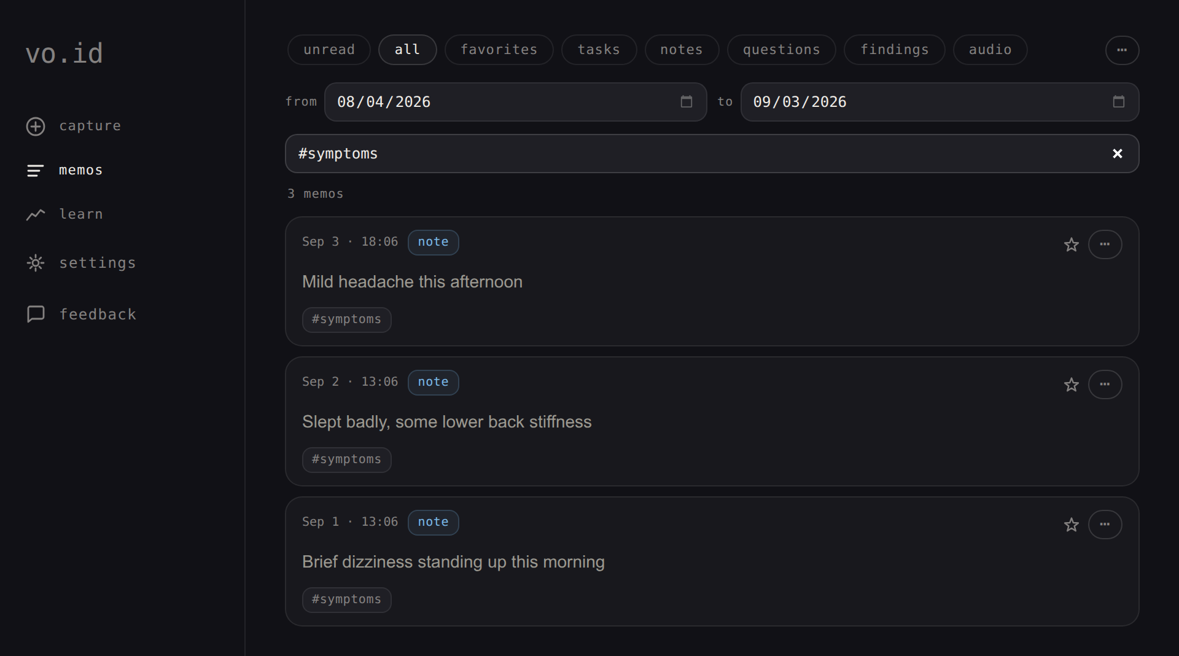Filter memos by audio
The height and width of the screenshot is (656, 1179).
click(990, 50)
